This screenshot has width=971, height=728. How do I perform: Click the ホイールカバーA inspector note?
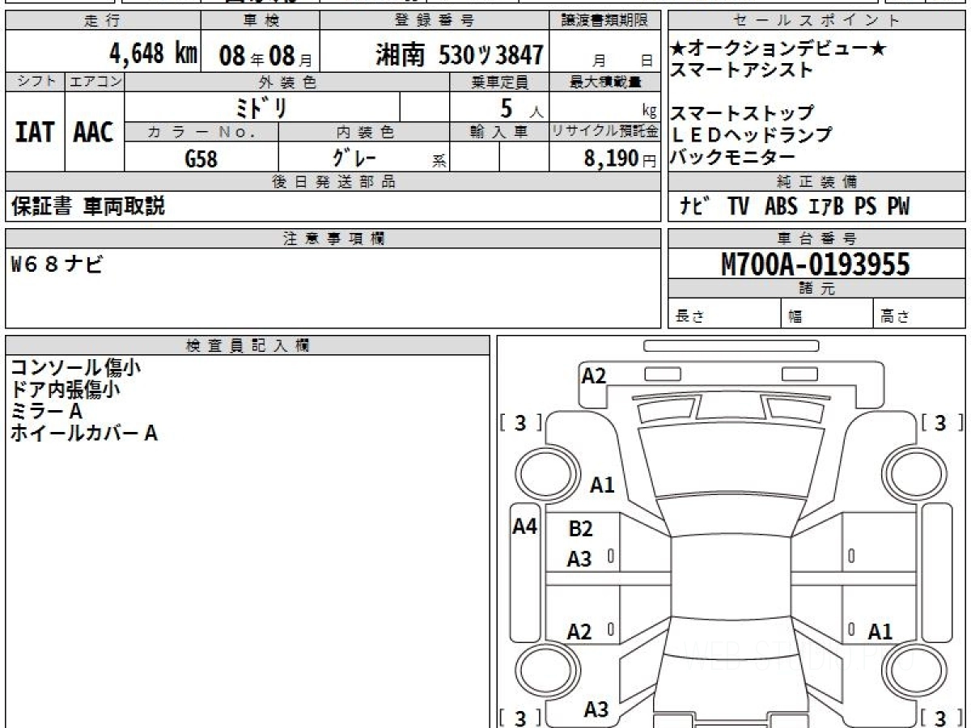[83, 434]
